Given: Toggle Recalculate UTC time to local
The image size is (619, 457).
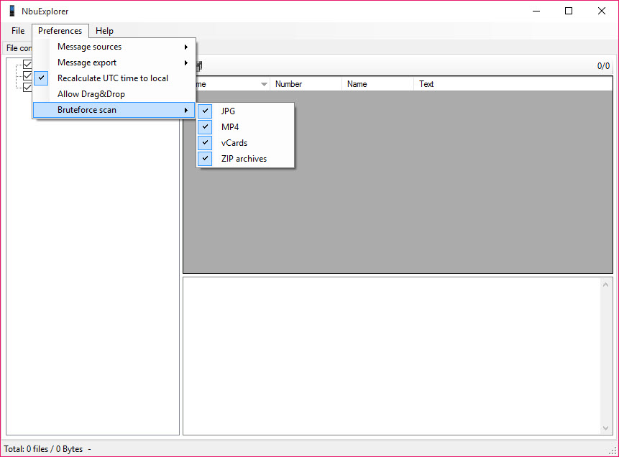Looking at the screenshot, I should 112,78.
